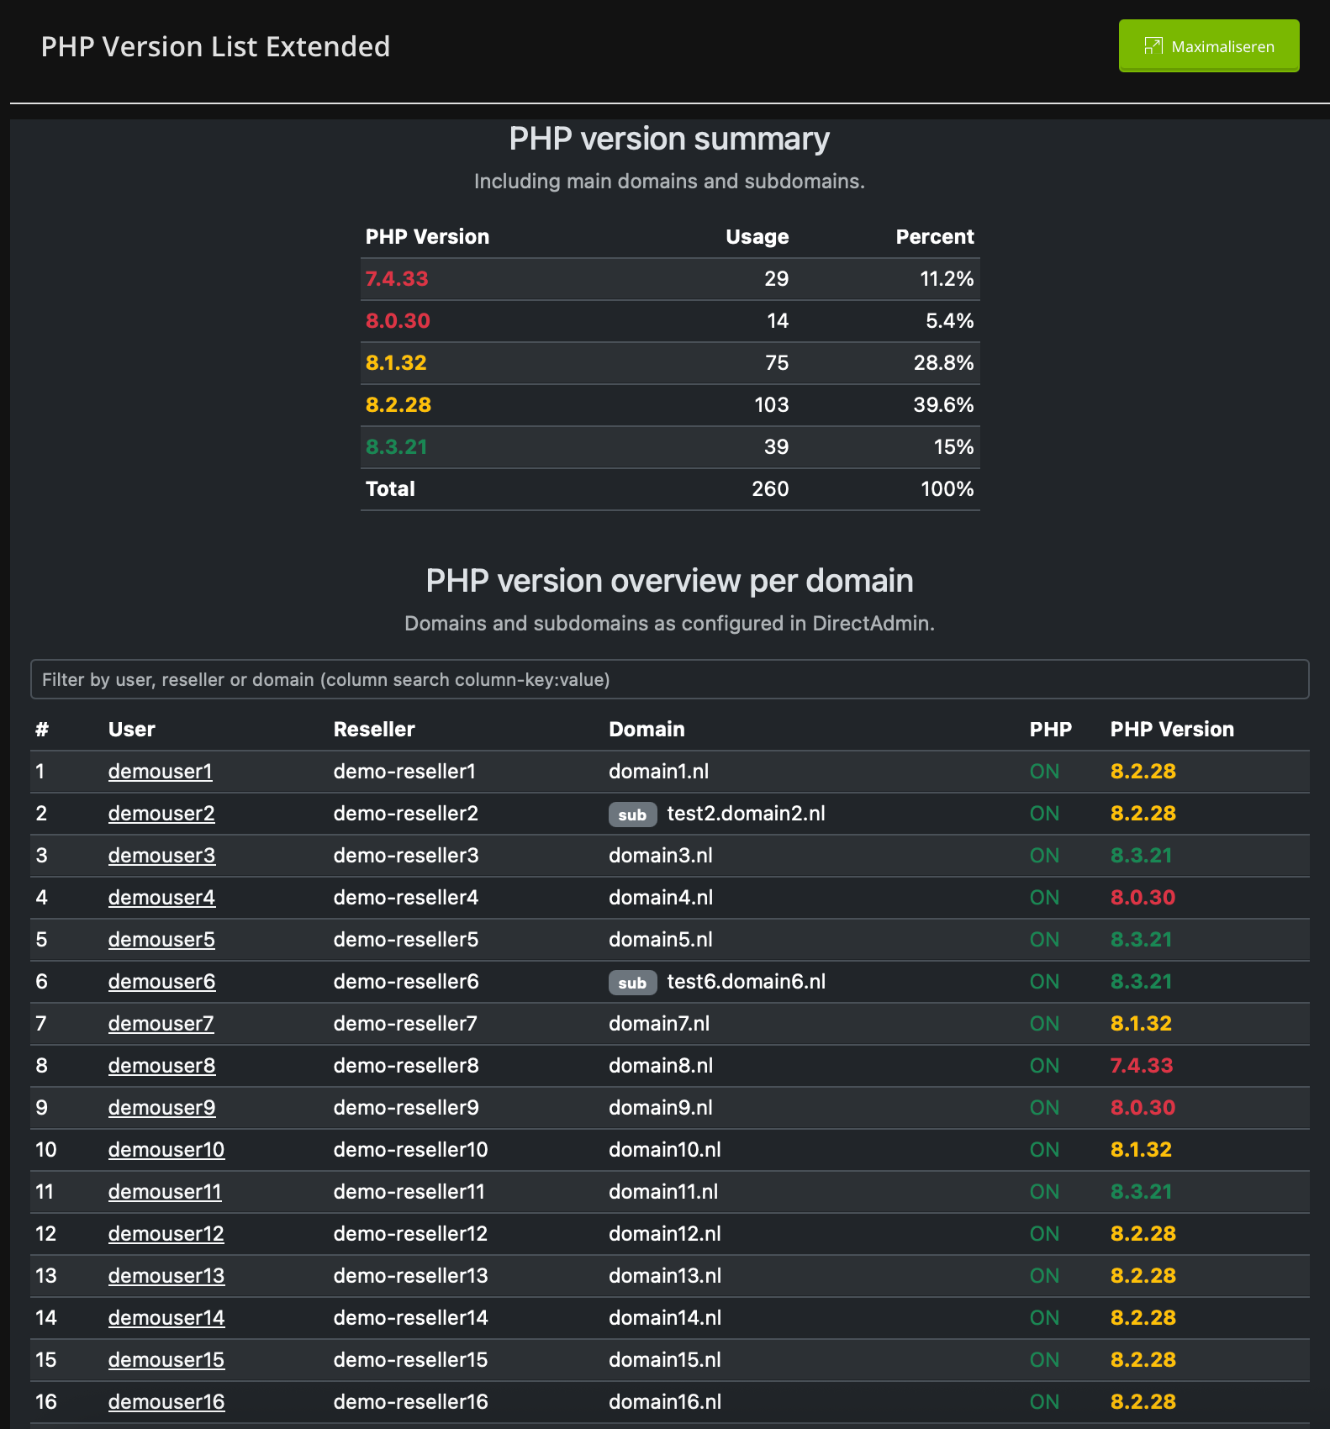The height and width of the screenshot is (1429, 1330).
Task: Click the 7.4.33 version in summary table
Action: click(x=397, y=278)
